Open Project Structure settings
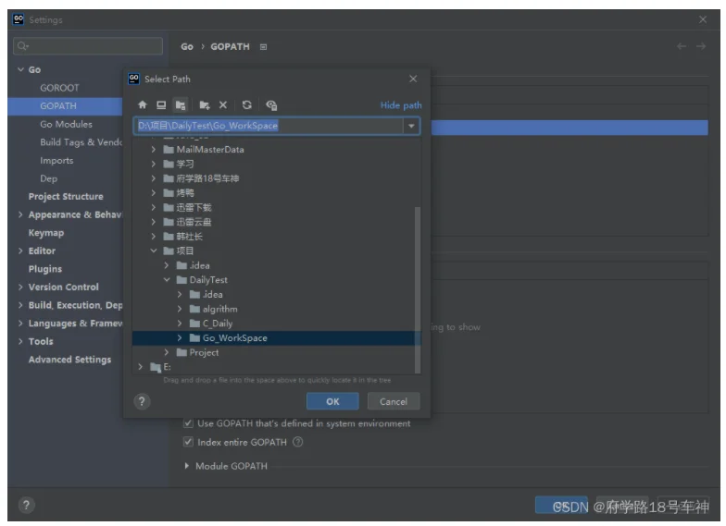This screenshot has width=726, height=526. (x=66, y=196)
